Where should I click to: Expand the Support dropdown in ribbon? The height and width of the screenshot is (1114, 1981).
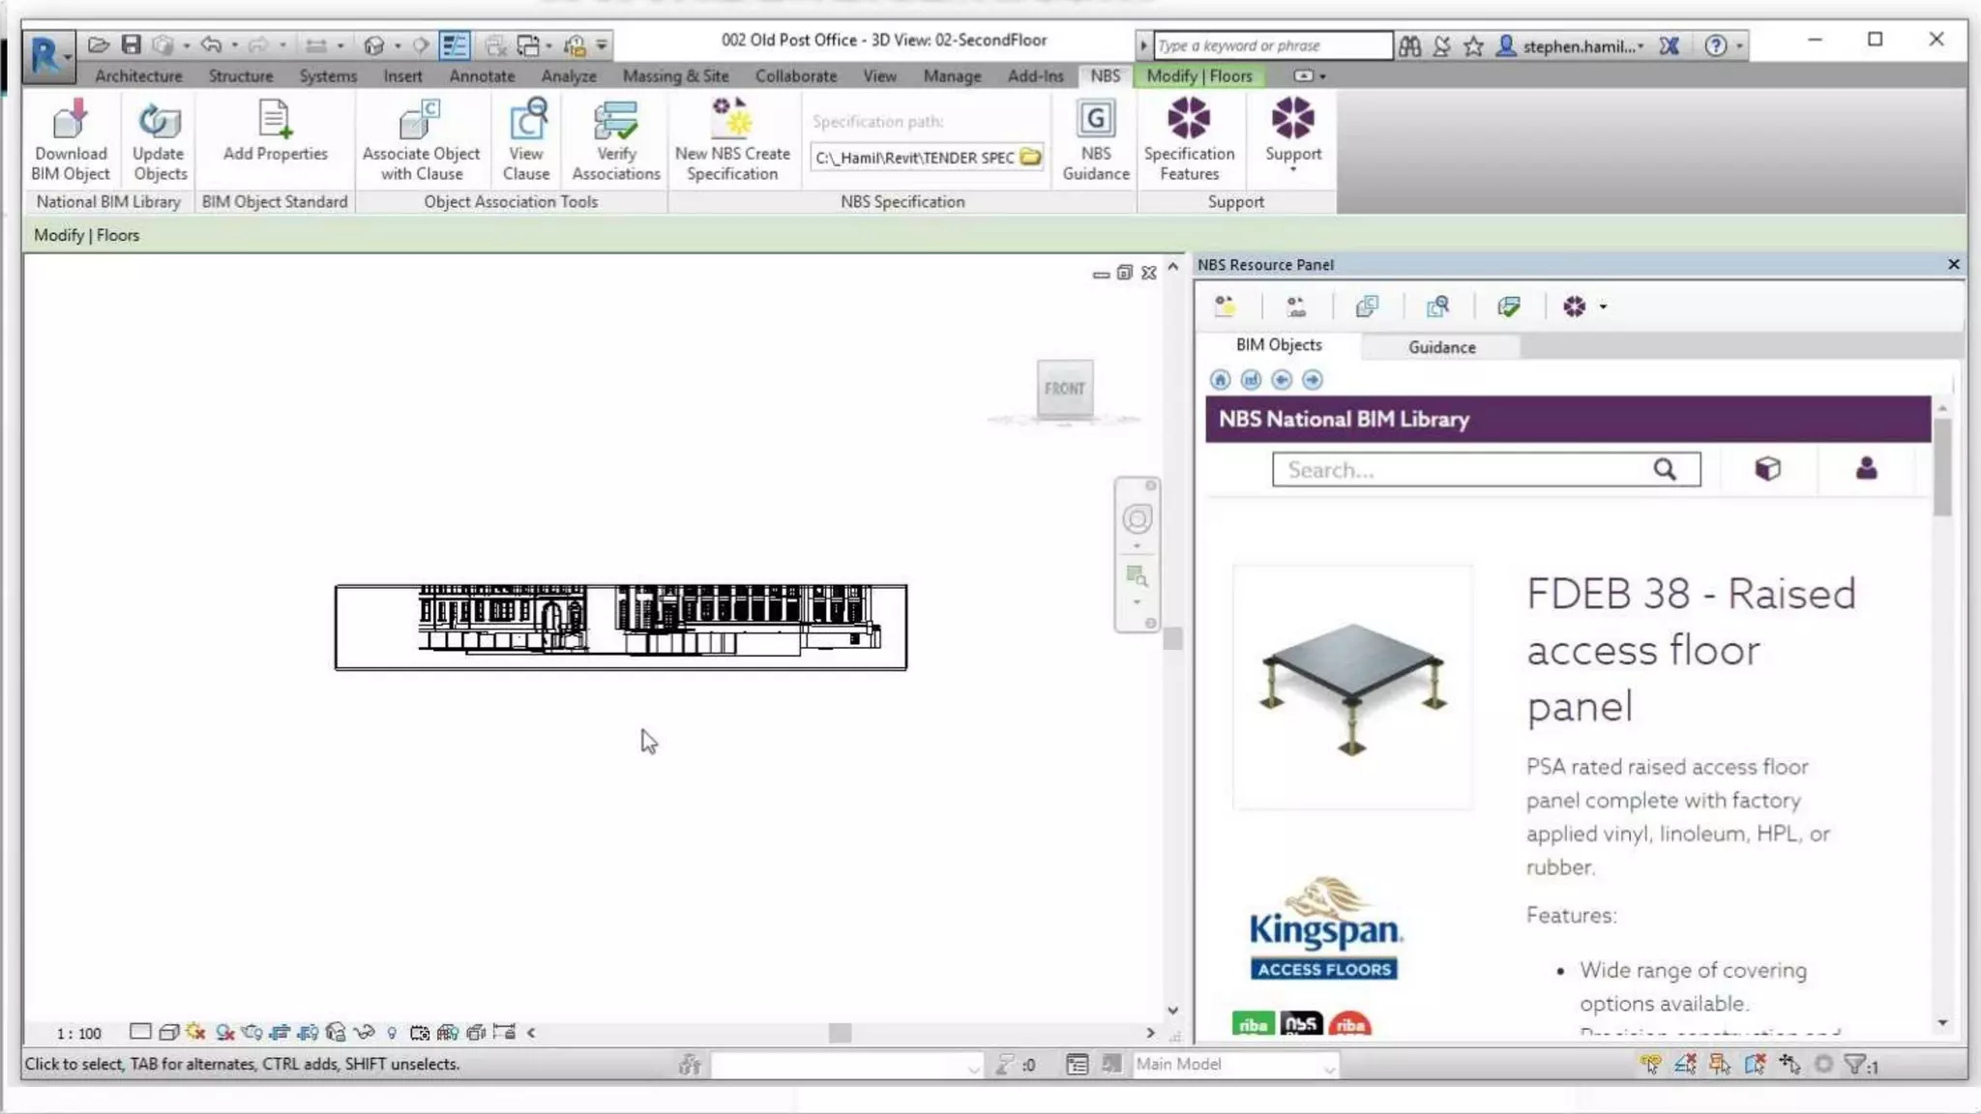point(1293,170)
